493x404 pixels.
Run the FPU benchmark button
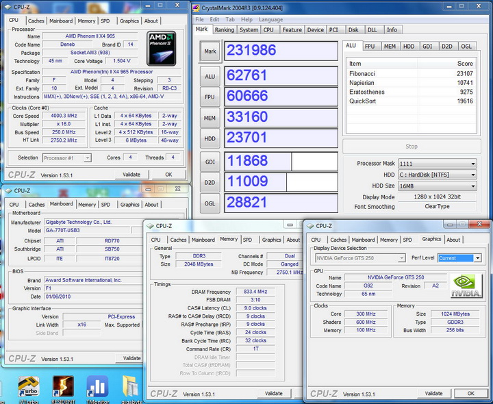click(x=210, y=97)
